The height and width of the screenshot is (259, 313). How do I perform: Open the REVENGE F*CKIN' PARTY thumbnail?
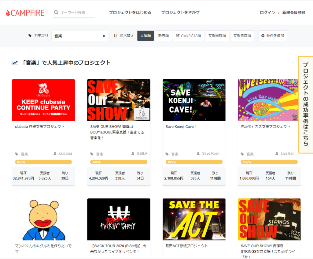[119, 220]
